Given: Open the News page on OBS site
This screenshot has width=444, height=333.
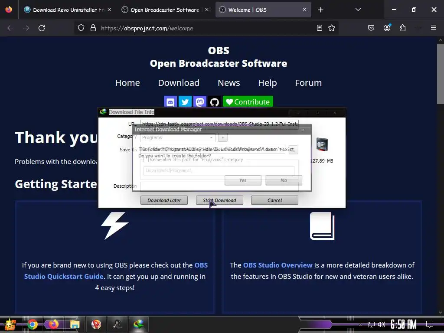Looking at the screenshot, I should [x=229, y=83].
